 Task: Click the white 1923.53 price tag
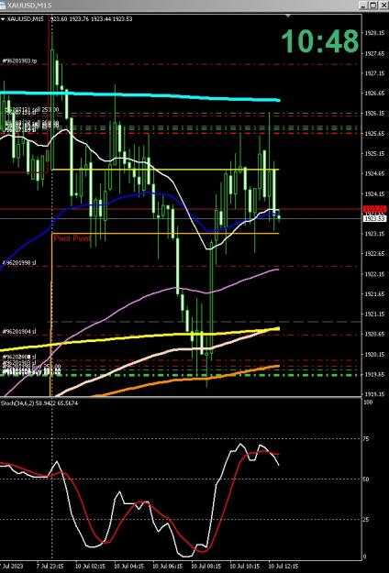tap(374, 218)
